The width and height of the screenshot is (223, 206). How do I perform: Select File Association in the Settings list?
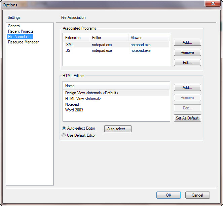[20, 37]
